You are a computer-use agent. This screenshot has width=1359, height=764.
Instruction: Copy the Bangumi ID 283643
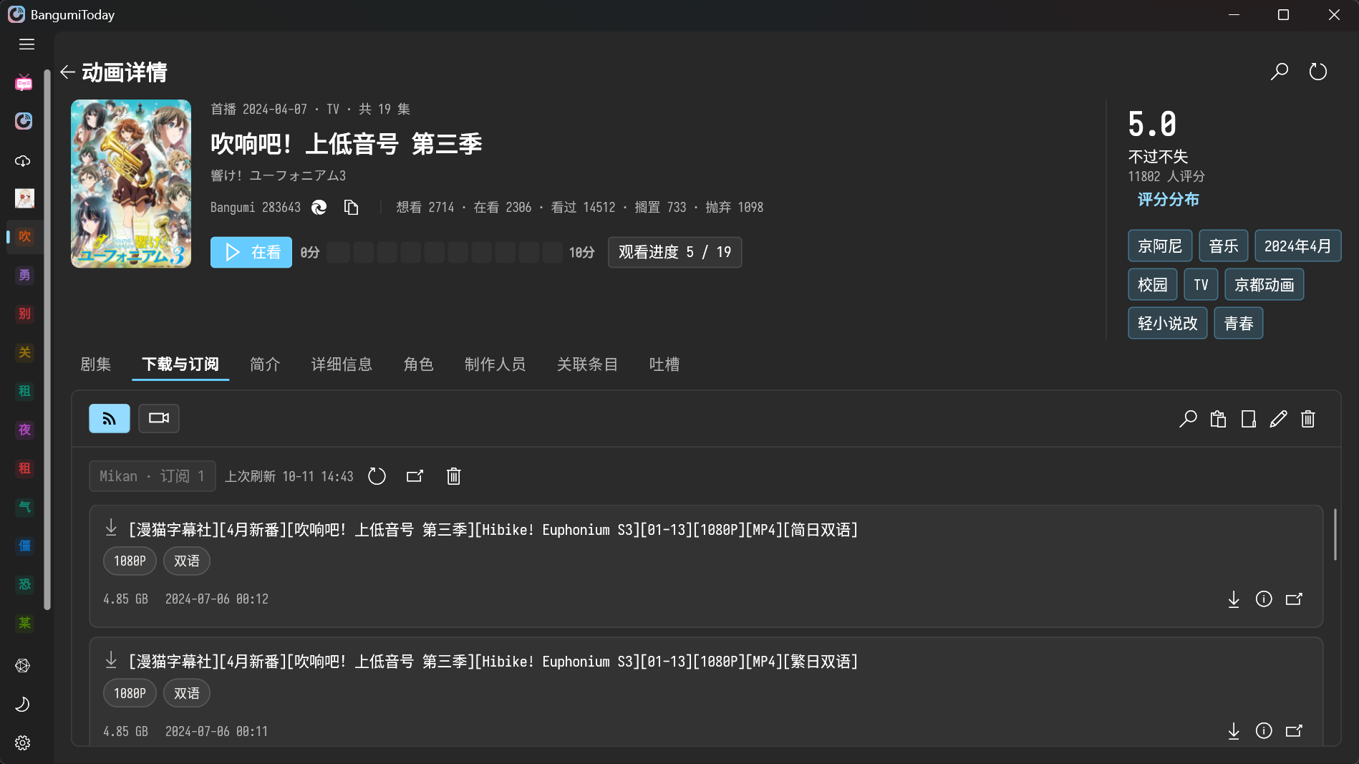click(351, 208)
